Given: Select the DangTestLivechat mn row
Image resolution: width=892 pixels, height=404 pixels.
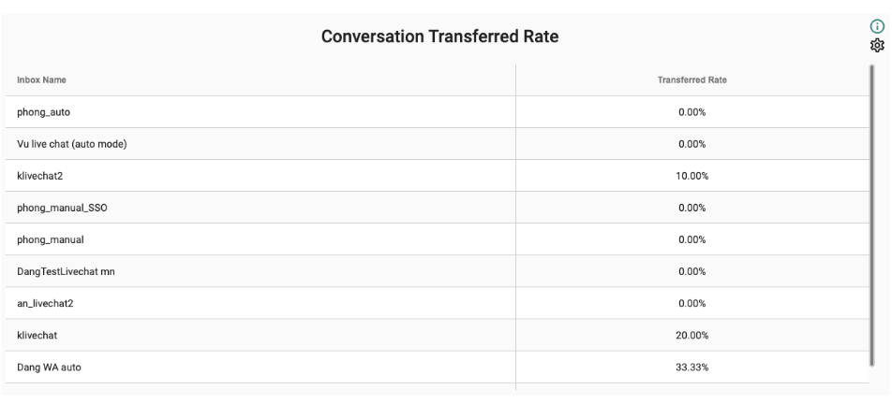Looking at the screenshot, I should (437, 270).
